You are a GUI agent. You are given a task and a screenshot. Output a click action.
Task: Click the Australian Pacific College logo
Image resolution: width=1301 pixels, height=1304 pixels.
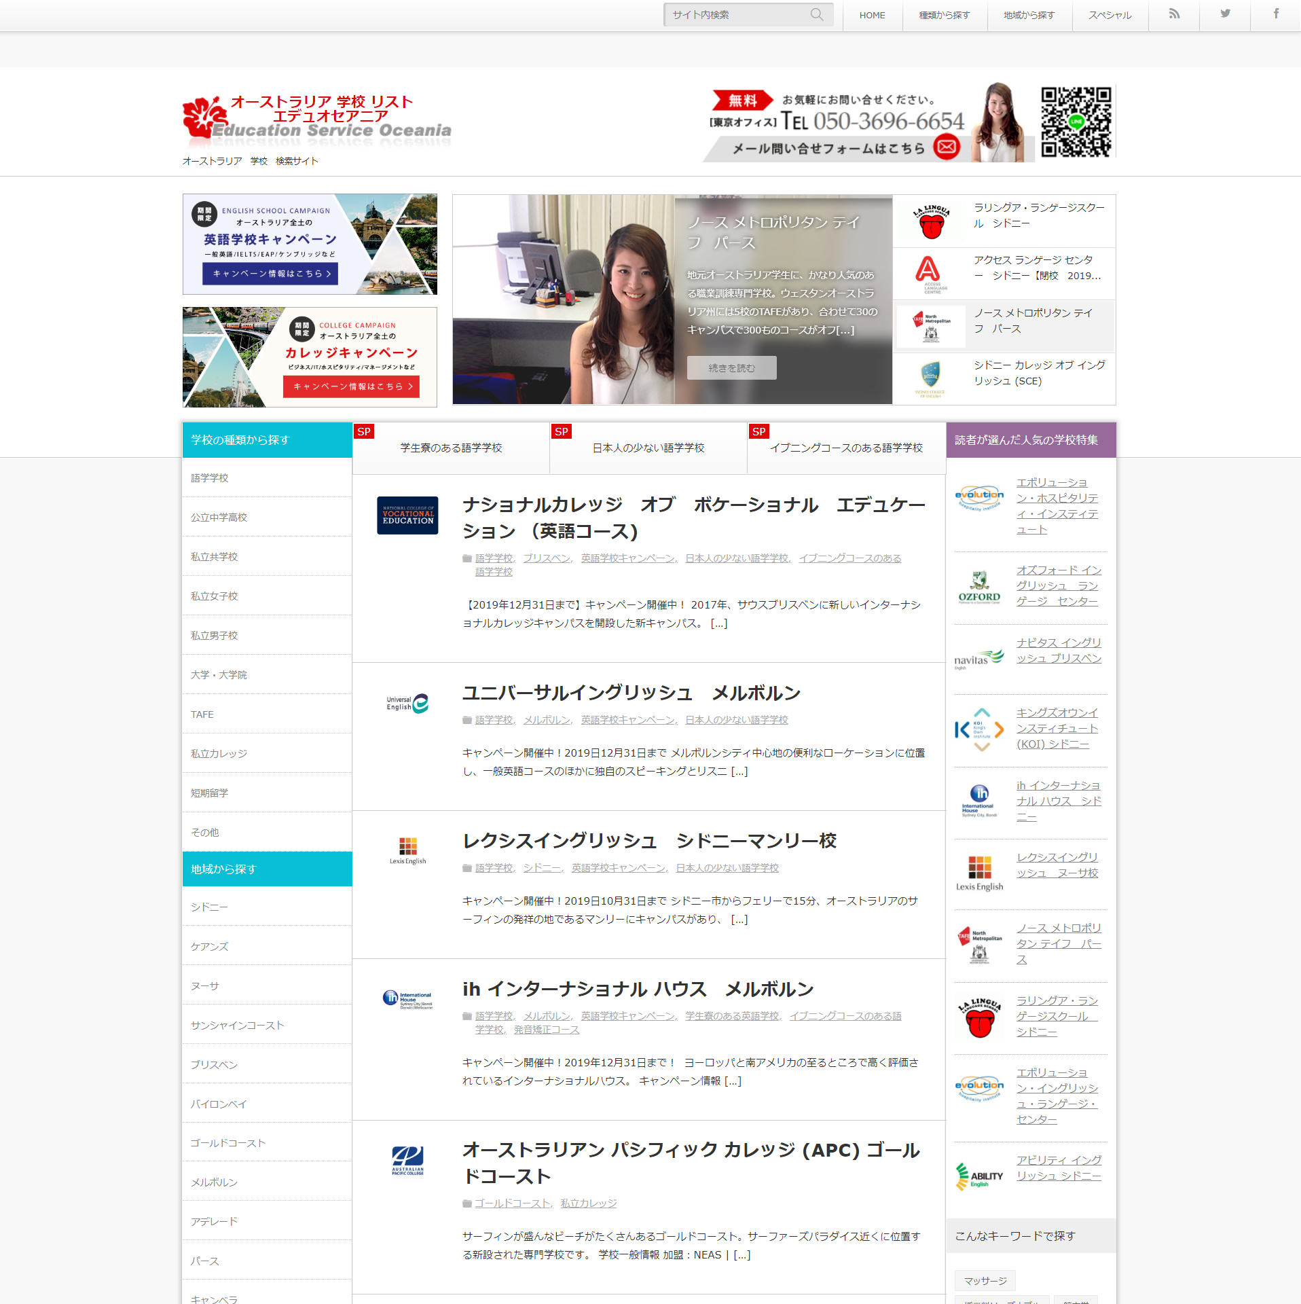pos(407,1161)
